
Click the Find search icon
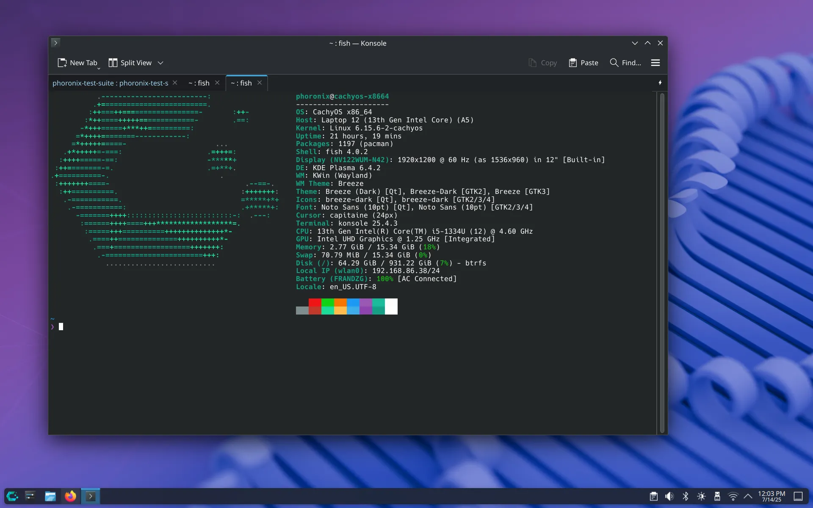[x=614, y=63]
